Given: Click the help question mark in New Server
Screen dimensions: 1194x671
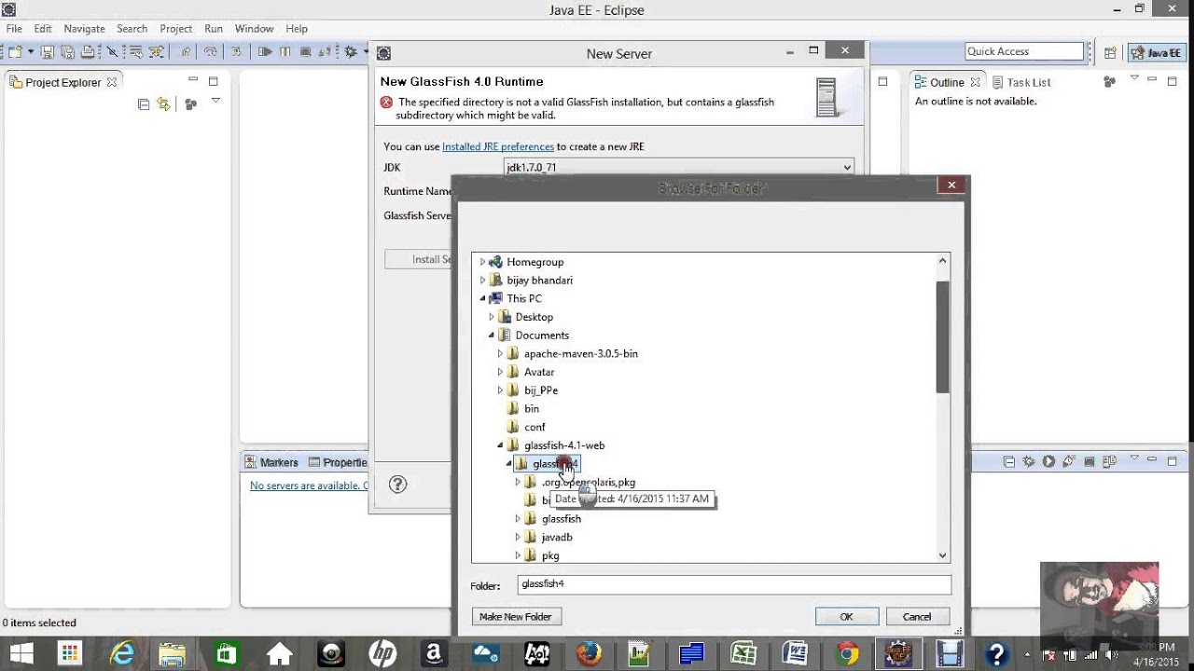Looking at the screenshot, I should coord(397,484).
